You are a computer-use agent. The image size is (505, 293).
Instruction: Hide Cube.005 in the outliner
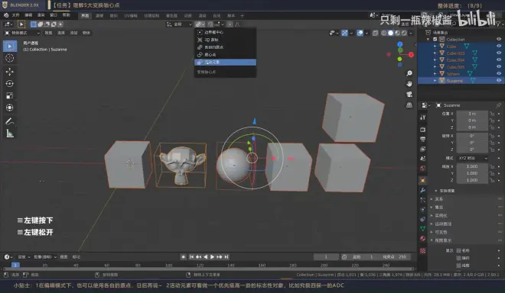point(499,67)
